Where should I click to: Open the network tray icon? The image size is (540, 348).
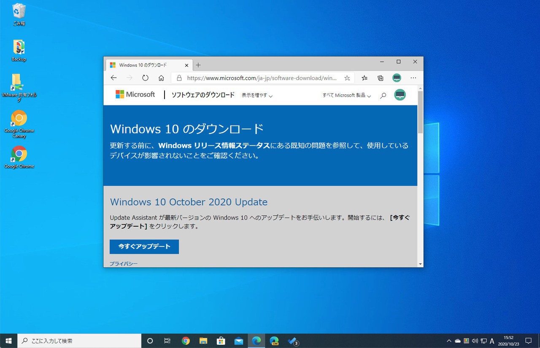click(483, 341)
